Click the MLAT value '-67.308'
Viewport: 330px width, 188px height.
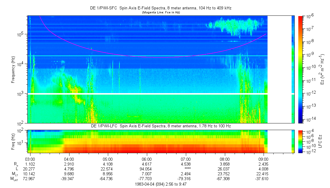[x=224, y=179]
